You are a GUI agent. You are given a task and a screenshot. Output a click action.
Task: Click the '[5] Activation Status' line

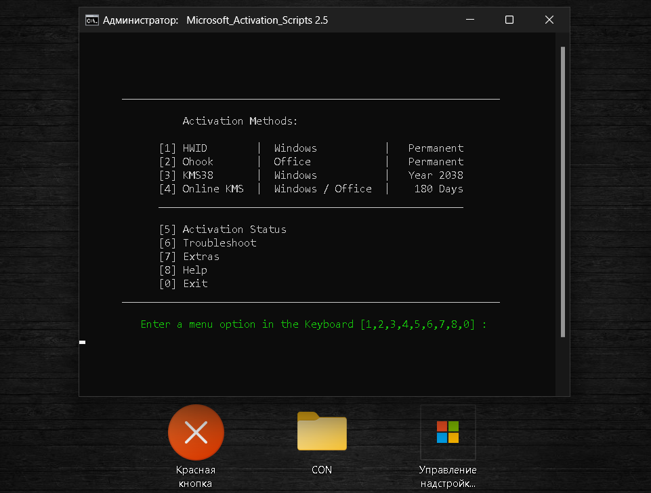(223, 230)
